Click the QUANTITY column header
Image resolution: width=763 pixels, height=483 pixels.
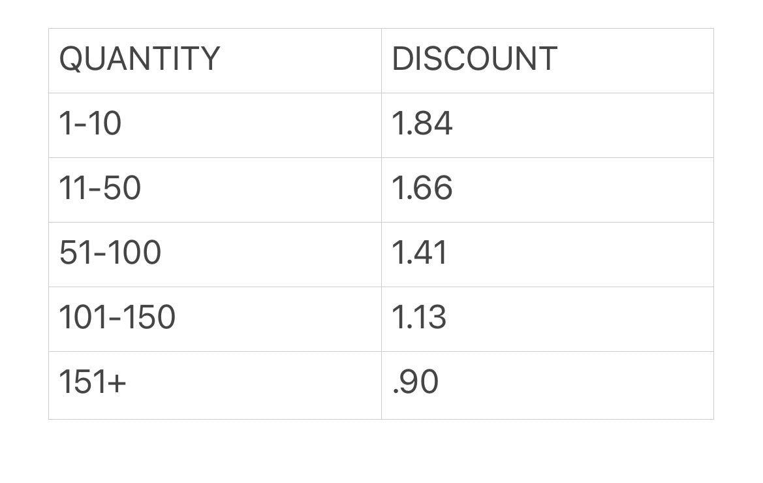140,59
